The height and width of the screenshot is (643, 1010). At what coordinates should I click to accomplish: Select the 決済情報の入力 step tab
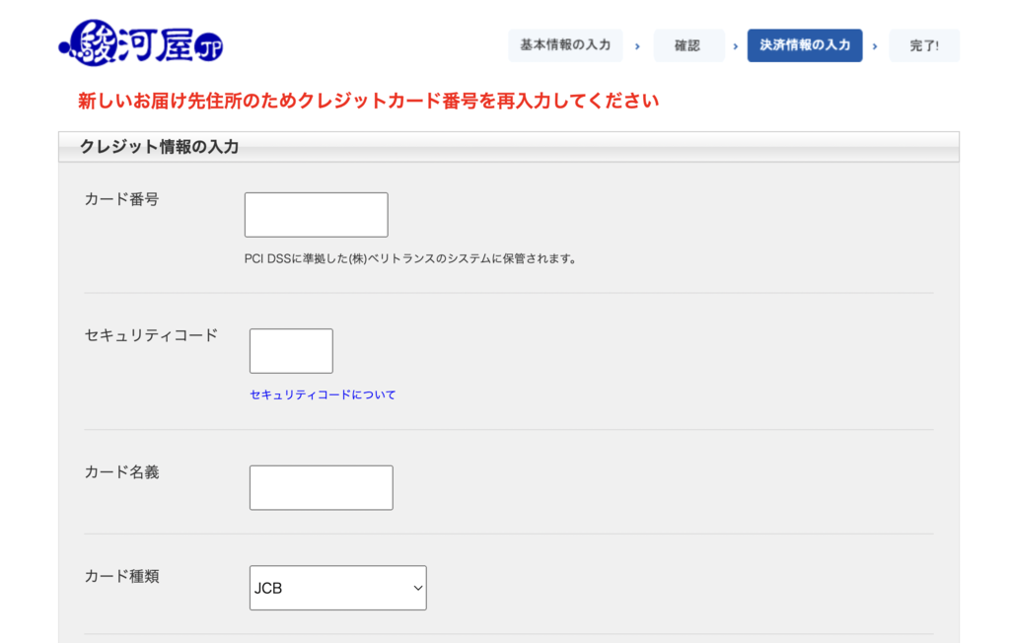point(805,45)
